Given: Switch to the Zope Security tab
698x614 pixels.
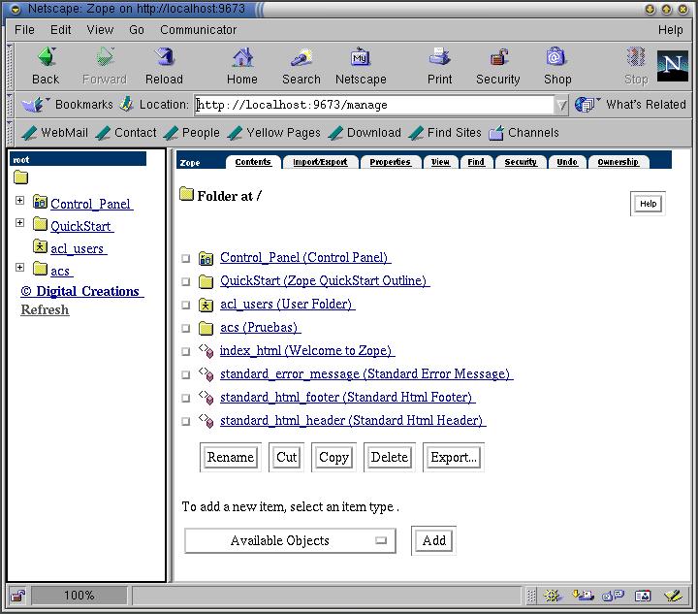Looking at the screenshot, I should 521,162.
